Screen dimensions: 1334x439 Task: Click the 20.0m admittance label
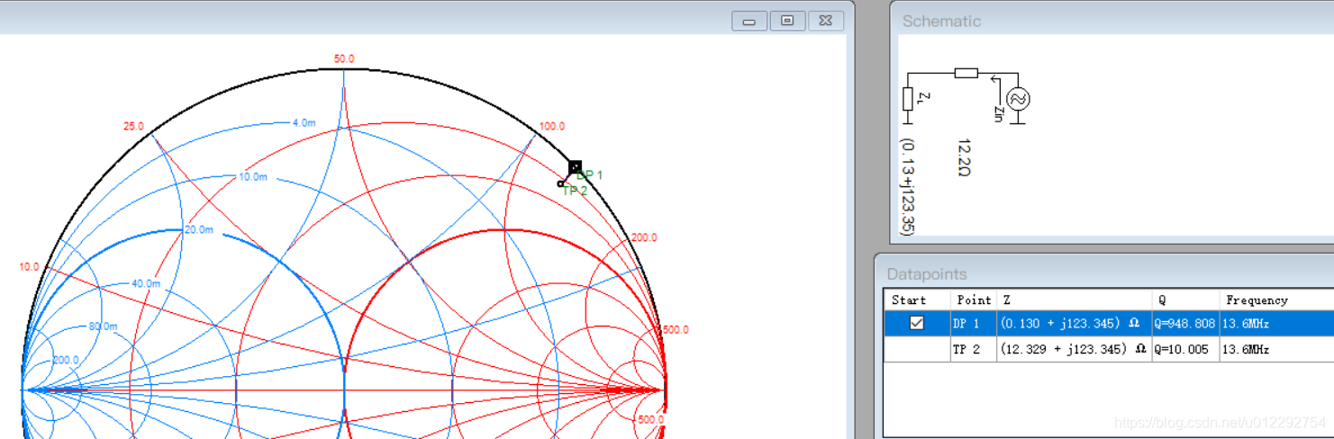coord(199,229)
